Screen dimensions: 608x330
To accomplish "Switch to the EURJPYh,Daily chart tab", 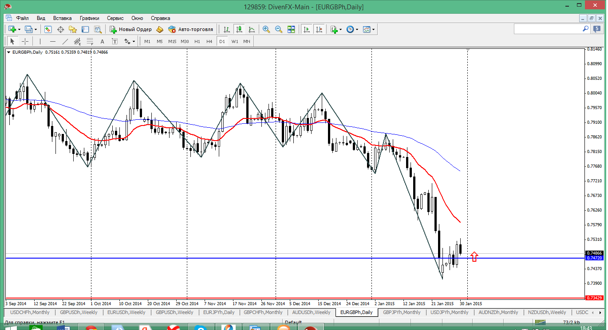I will (x=218, y=312).
